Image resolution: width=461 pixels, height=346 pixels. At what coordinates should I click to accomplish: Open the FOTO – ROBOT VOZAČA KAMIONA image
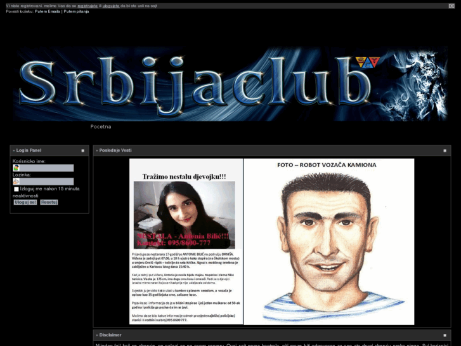click(329, 241)
